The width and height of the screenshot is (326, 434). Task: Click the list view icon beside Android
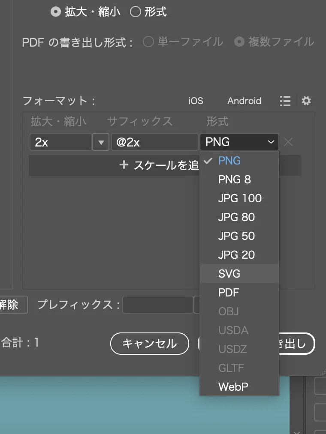[285, 101]
